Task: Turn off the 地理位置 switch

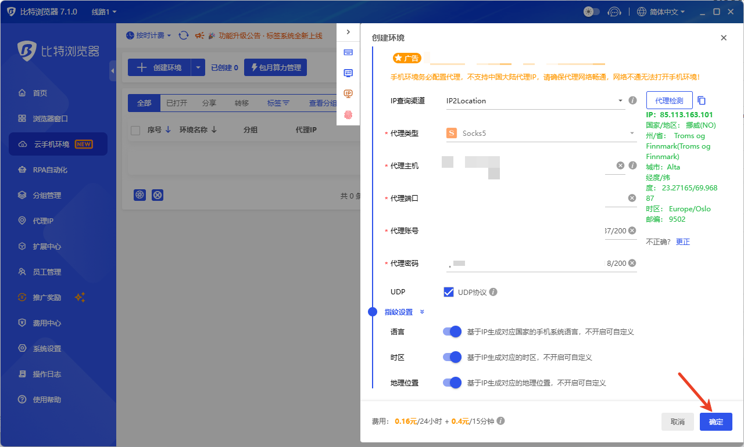Action: coord(452,383)
